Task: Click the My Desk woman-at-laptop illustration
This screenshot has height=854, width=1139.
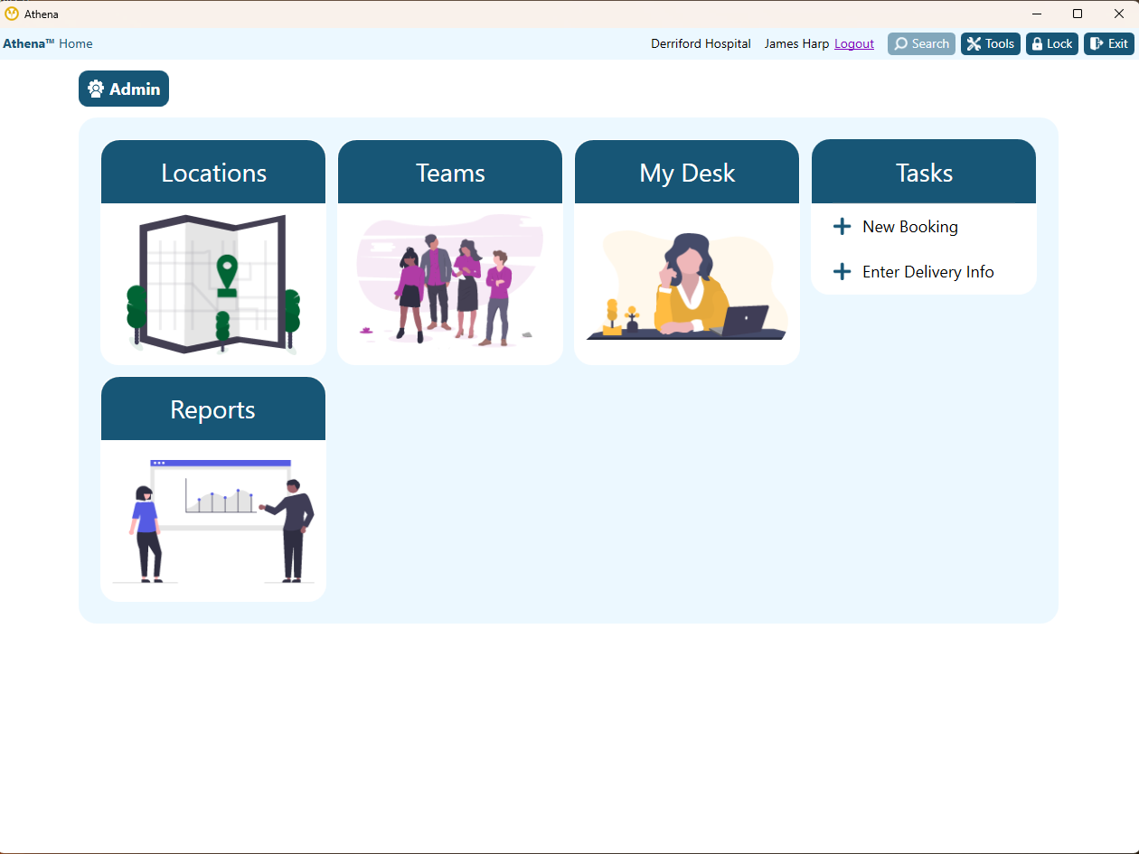Action: (687, 286)
